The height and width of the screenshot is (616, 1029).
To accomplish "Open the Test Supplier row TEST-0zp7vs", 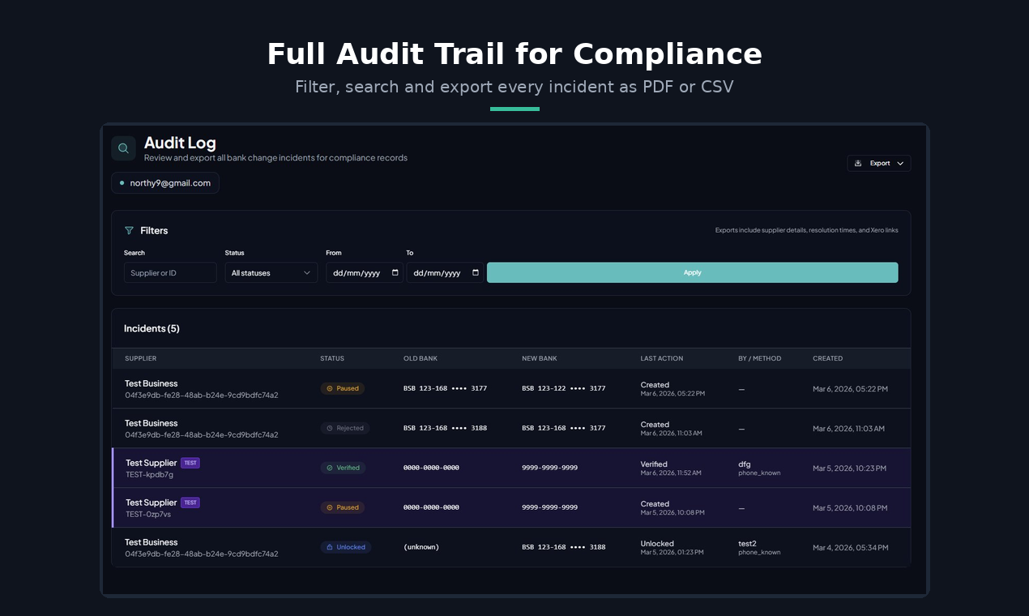I will click(x=511, y=507).
